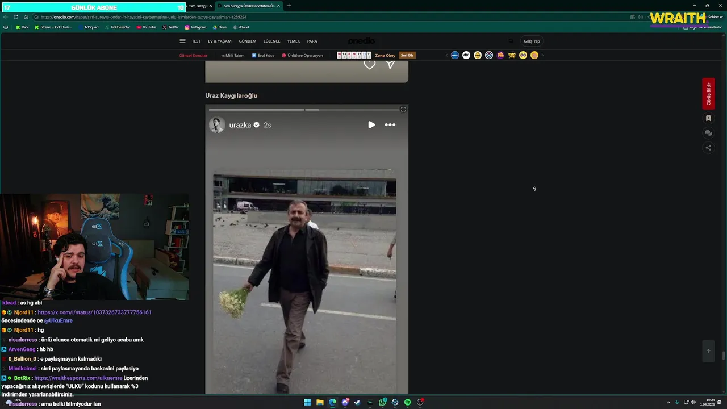The height and width of the screenshot is (409, 727).
Task: Open the YouTube bookmark
Action: click(x=146, y=27)
